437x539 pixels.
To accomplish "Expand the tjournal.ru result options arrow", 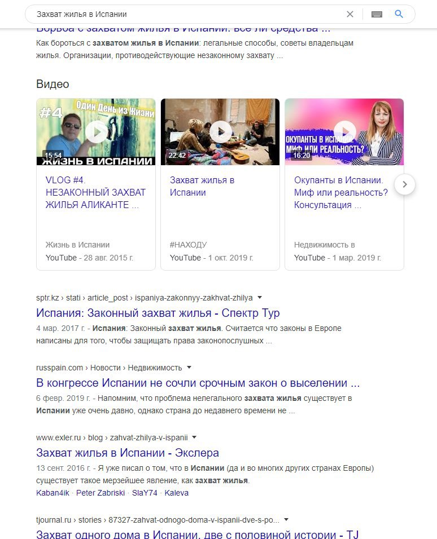I will point(286,519).
